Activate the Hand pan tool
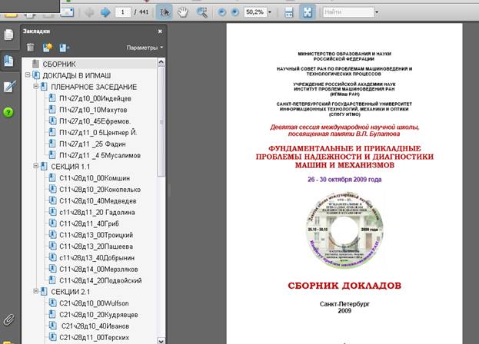This screenshot has height=344, width=479. coord(183,12)
